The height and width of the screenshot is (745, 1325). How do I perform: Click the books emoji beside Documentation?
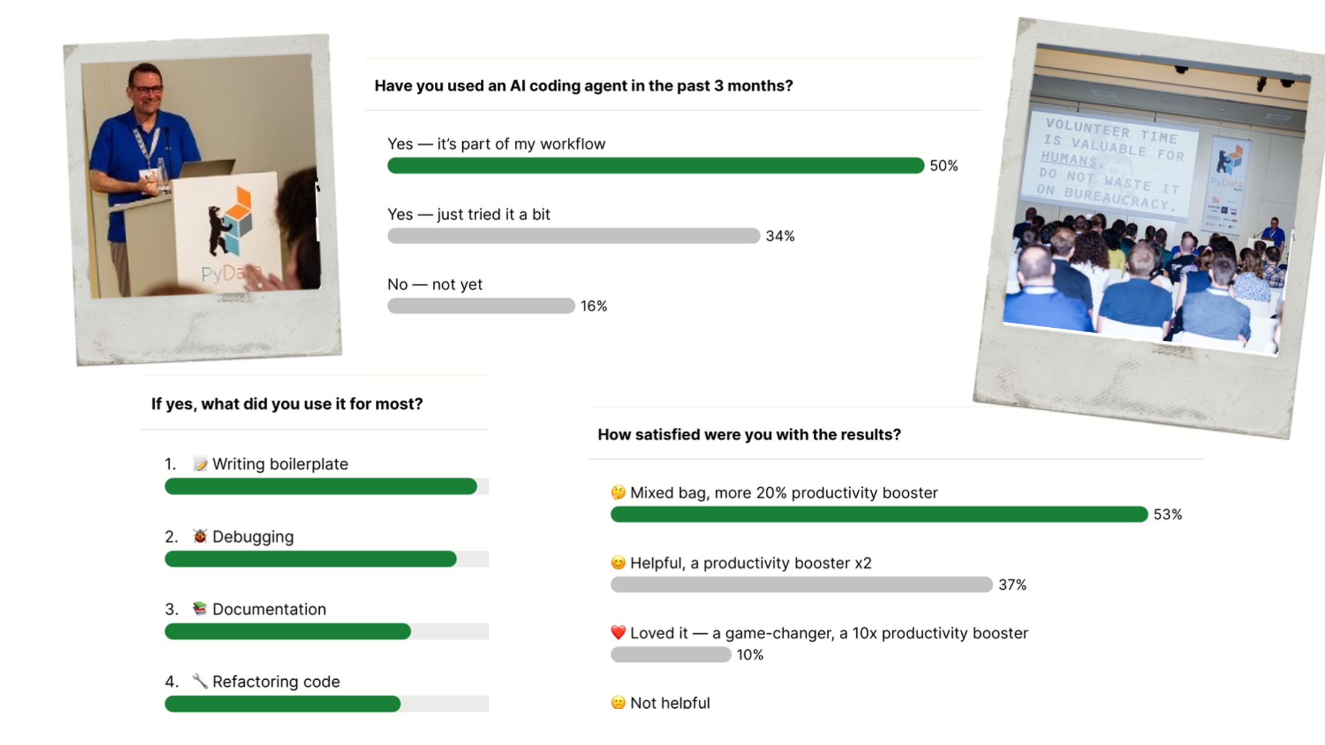pos(199,608)
